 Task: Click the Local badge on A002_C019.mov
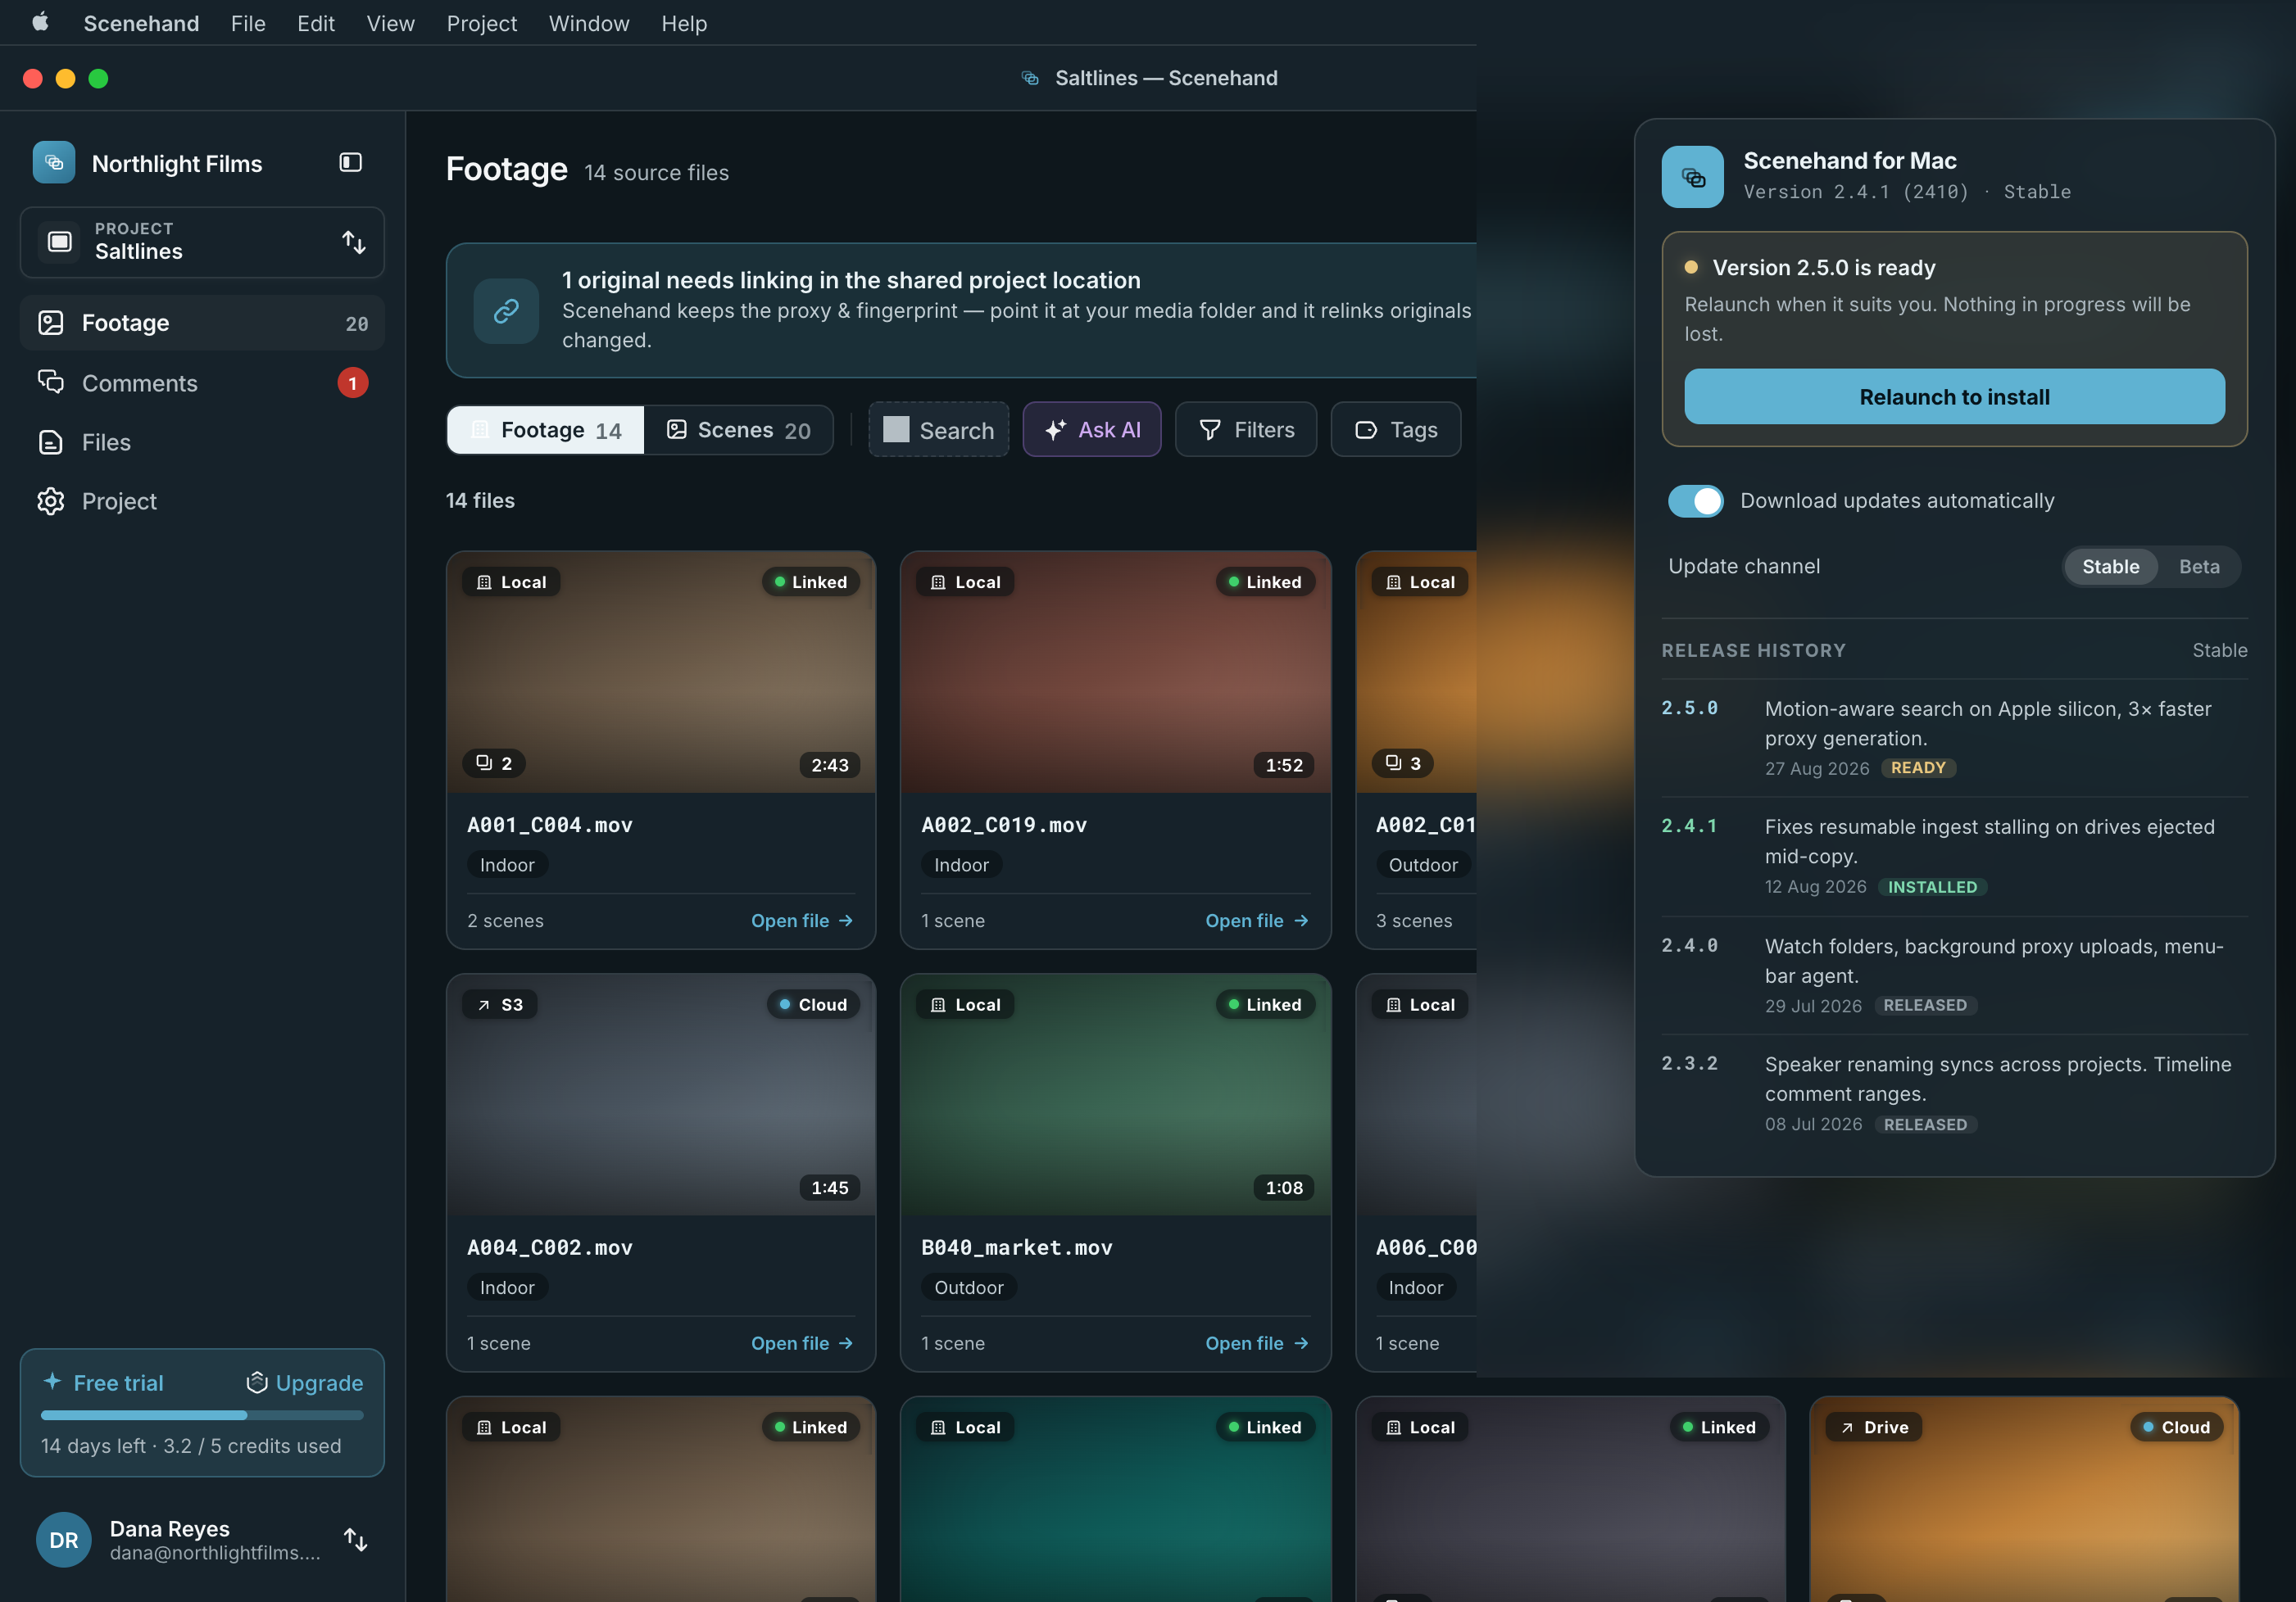coord(965,582)
